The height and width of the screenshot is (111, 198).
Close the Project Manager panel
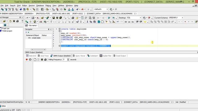[22, 17]
